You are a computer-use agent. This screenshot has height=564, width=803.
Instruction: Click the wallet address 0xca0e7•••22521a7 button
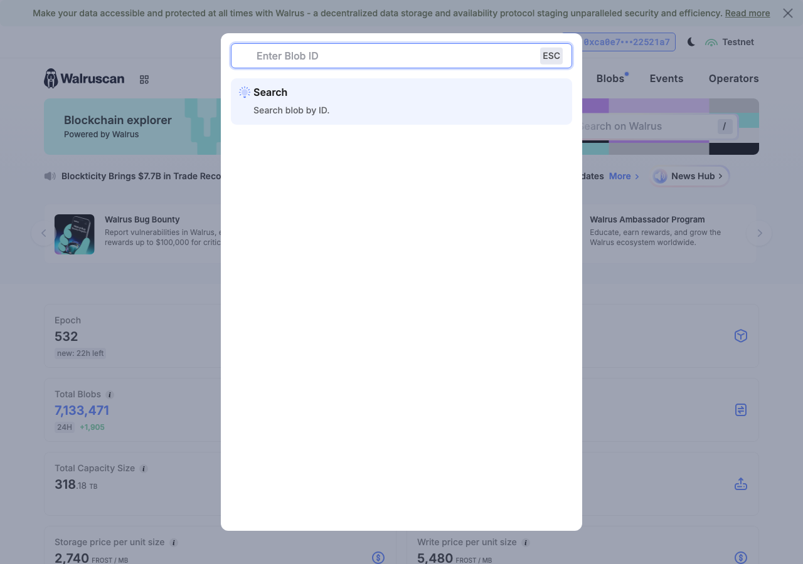(626, 42)
